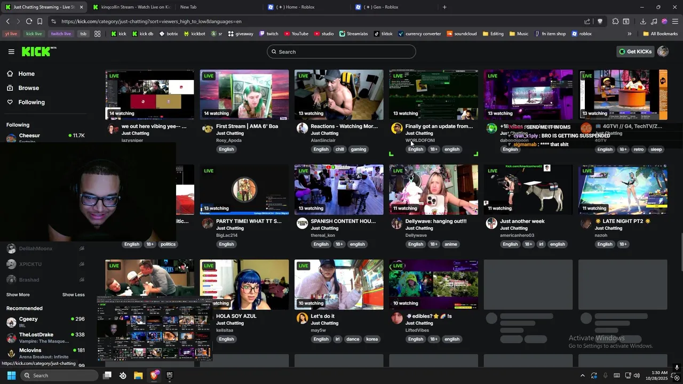Open Epic Games launcher in taskbar
The width and height of the screenshot is (683, 384).
pos(170,375)
